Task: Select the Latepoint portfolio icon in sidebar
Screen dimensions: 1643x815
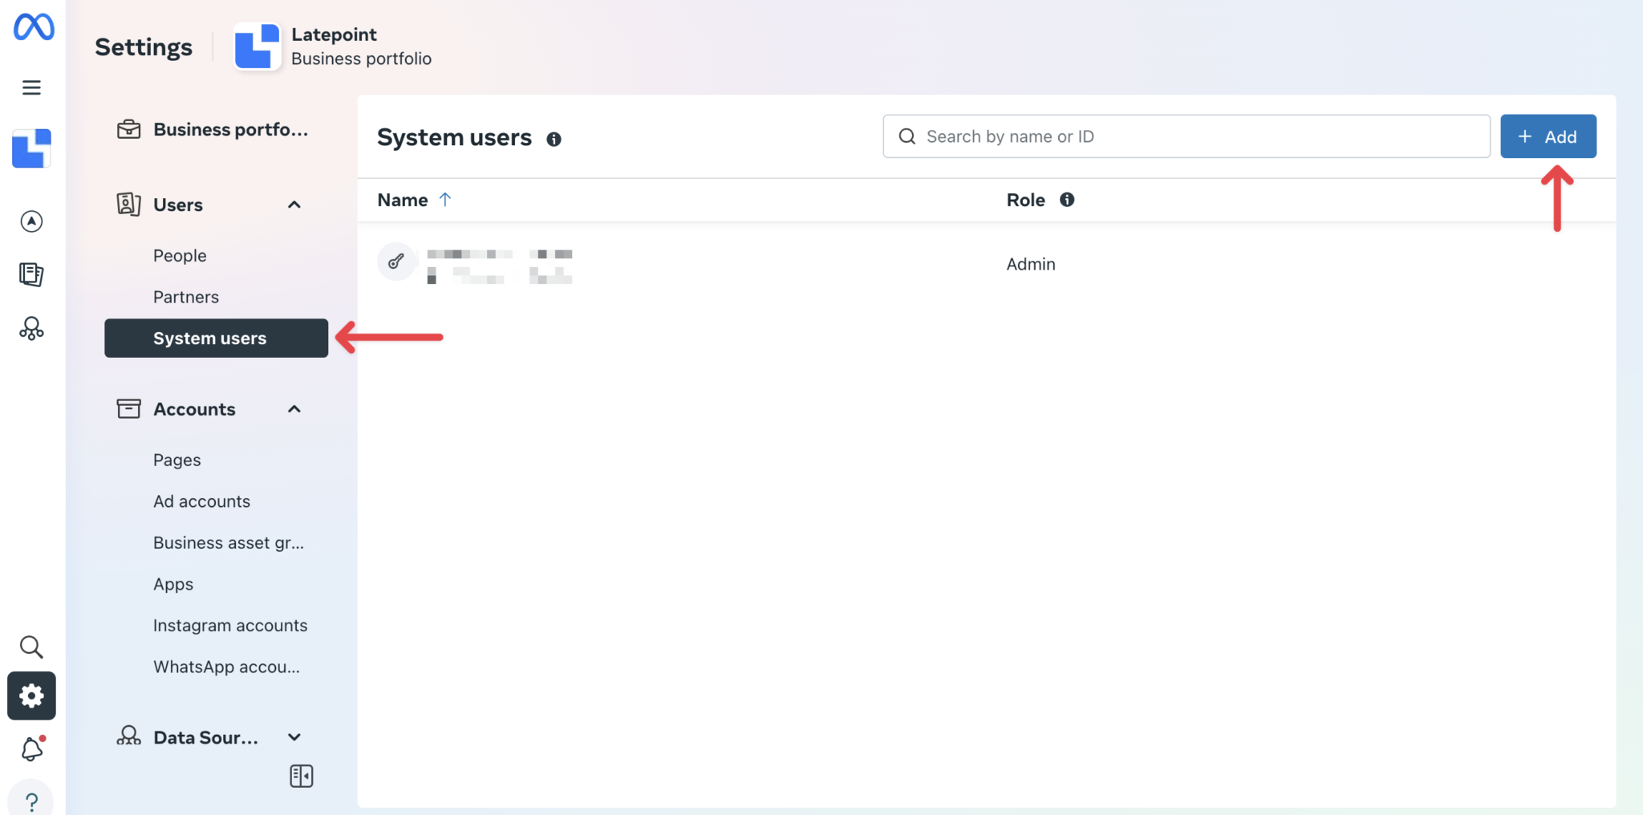Action: click(x=32, y=148)
